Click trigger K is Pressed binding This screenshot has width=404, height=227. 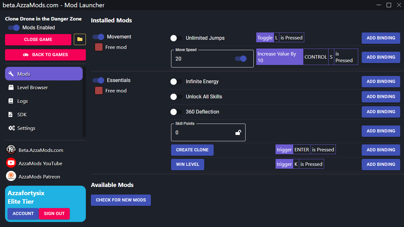(300, 164)
